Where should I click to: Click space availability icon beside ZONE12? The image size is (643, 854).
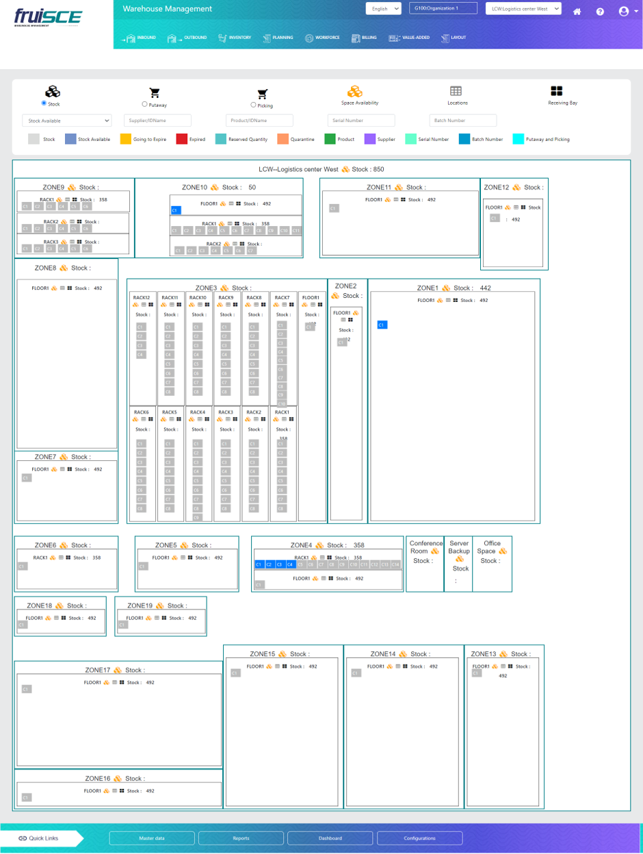[x=516, y=187]
